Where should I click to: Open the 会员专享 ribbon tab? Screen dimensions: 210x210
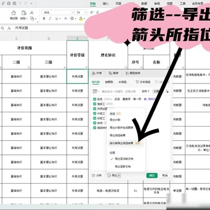pyautogui.click(x=197, y=4)
